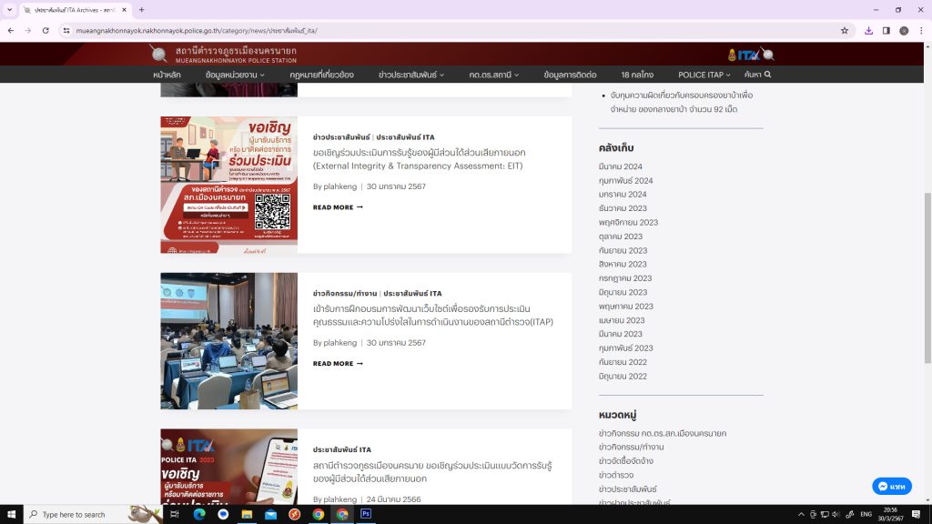932x524 pixels.
Task: Click READ MORE under the EIT article
Action: 338,207
